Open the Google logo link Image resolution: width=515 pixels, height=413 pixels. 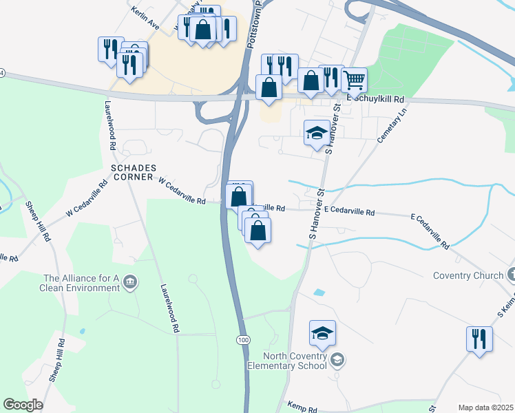point(23,405)
